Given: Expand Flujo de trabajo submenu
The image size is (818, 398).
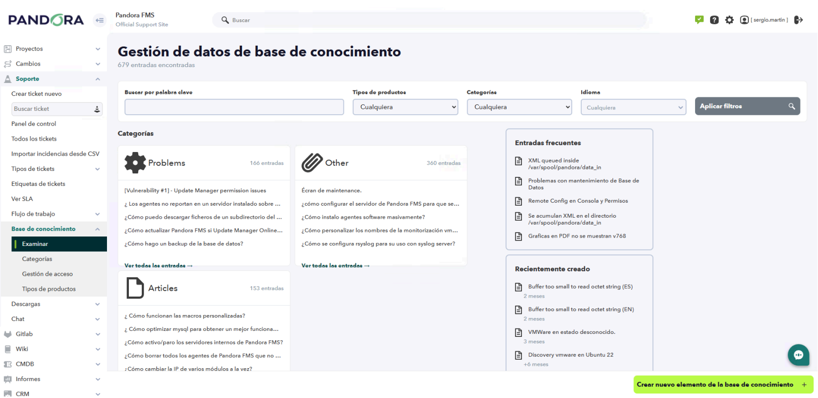Looking at the screenshot, I should click(x=98, y=214).
